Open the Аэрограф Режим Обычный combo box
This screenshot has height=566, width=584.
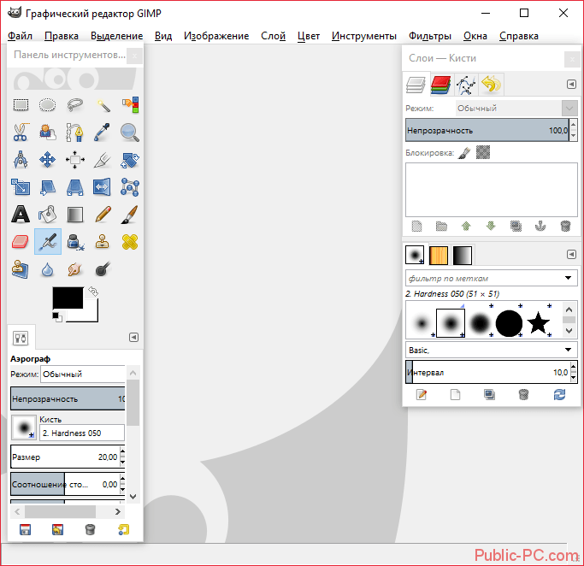(x=83, y=374)
